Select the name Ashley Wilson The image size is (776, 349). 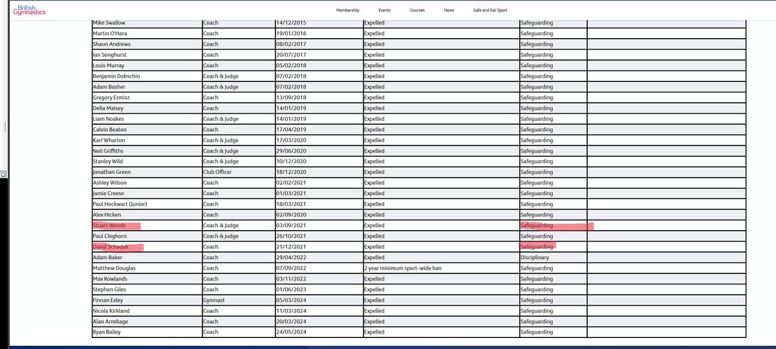110,183
